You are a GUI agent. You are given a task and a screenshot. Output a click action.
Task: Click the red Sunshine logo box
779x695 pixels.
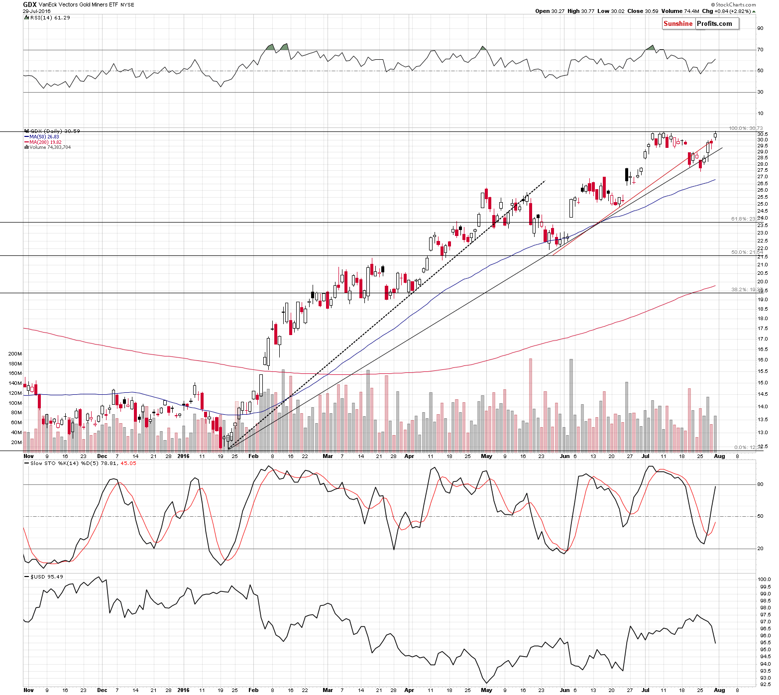pos(678,23)
